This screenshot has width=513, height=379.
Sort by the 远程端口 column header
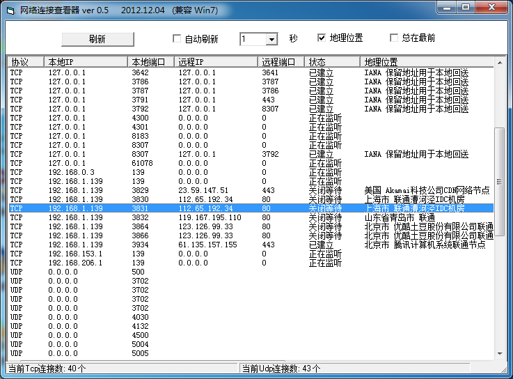281,62
